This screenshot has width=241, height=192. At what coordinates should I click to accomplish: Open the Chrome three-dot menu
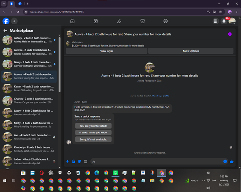[237, 12]
